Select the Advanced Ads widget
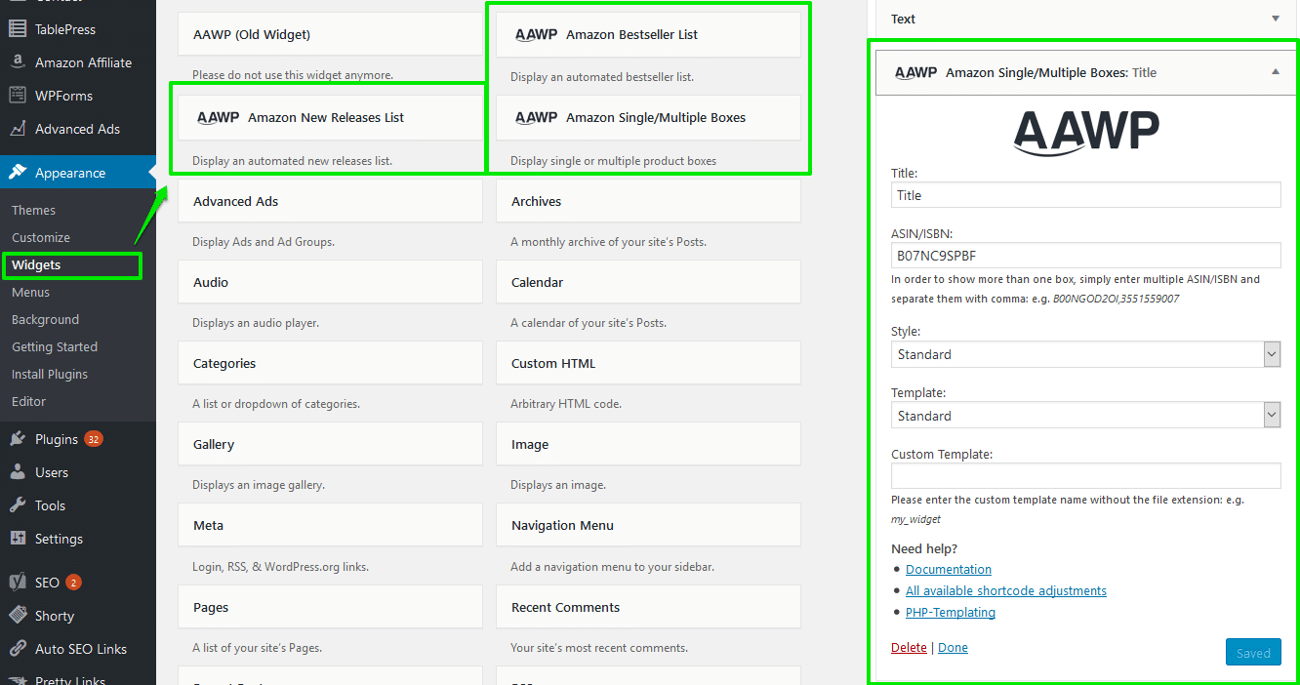The image size is (1300, 685). pyautogui.click(x=330, y=201)
